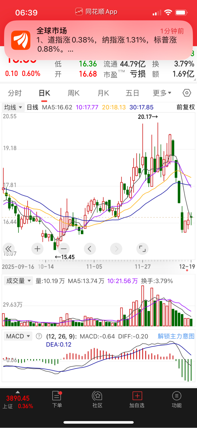The image size is (197, 428).
Task: Open the 月K chart tab
Action: (103, 93)
